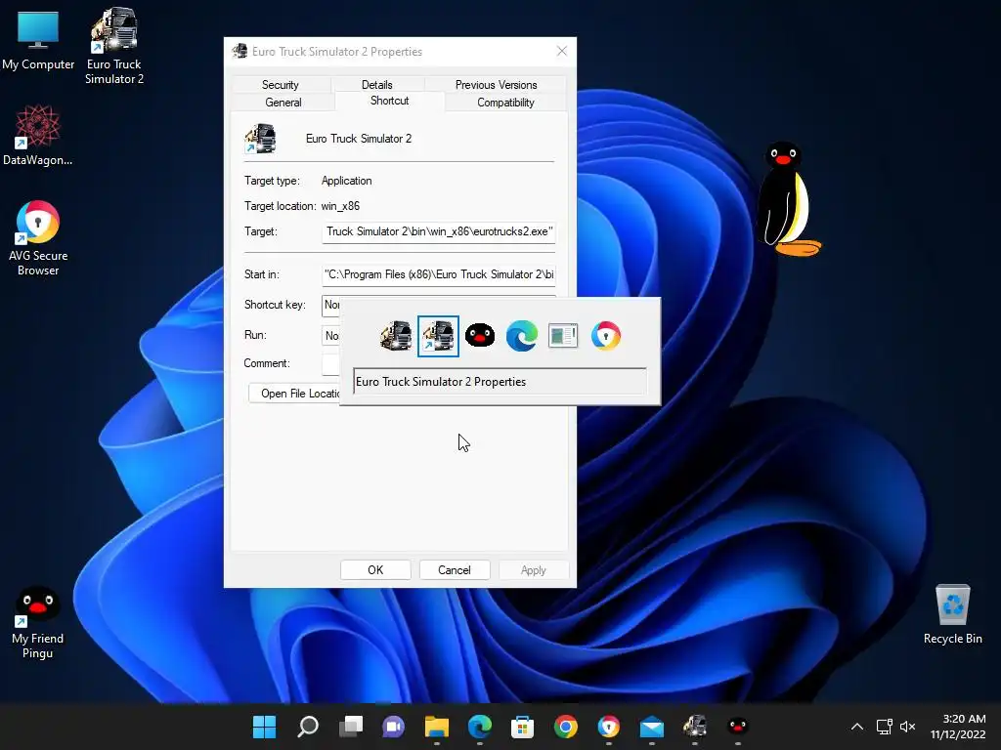The image size is (1001, 750).
Task: Launch Microsoft Edge from the taskbar
Action: pos(479,727)
